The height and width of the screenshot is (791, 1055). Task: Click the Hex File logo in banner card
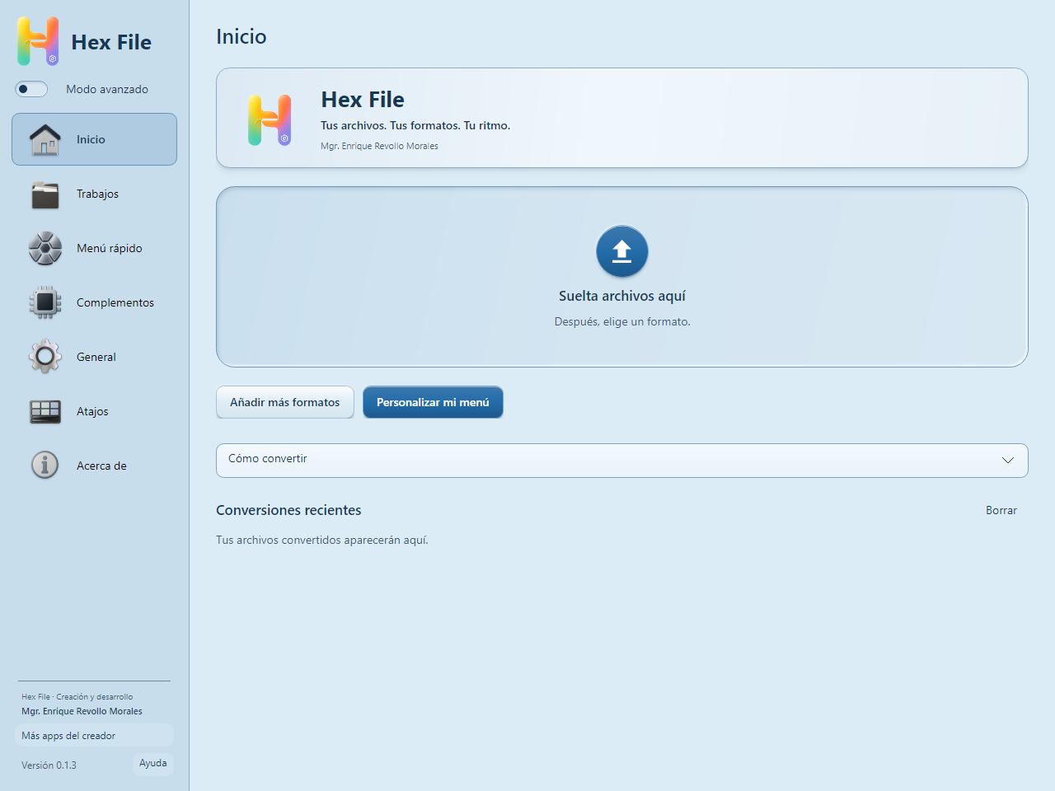(x=270, y=120)
